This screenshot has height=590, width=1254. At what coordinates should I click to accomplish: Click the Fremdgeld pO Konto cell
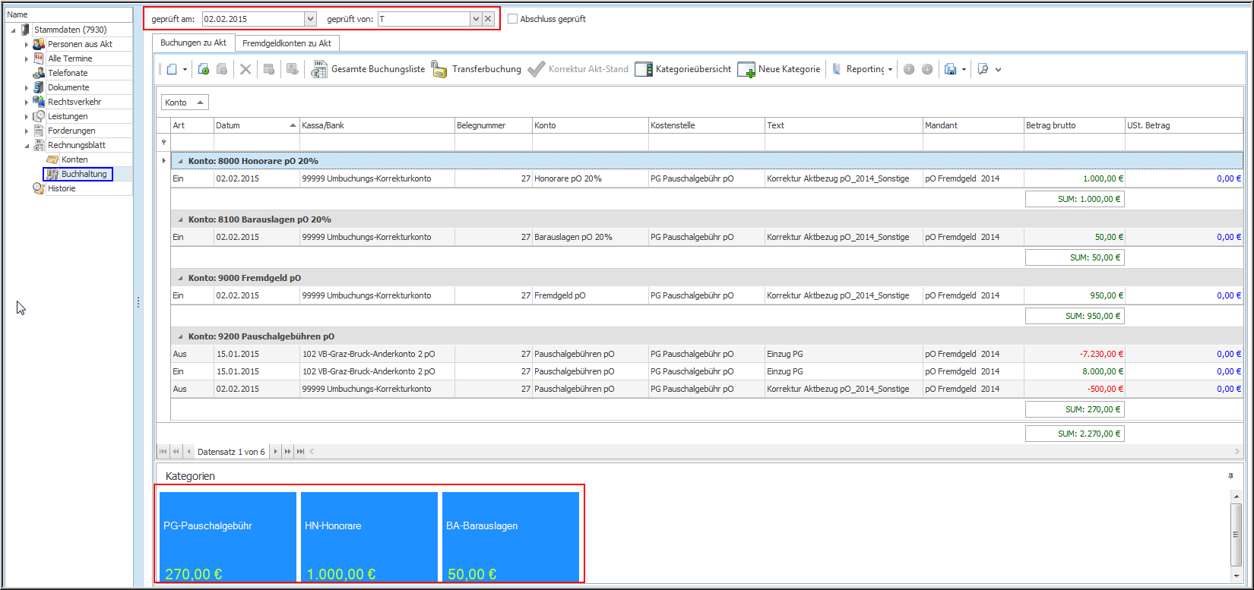590,295
